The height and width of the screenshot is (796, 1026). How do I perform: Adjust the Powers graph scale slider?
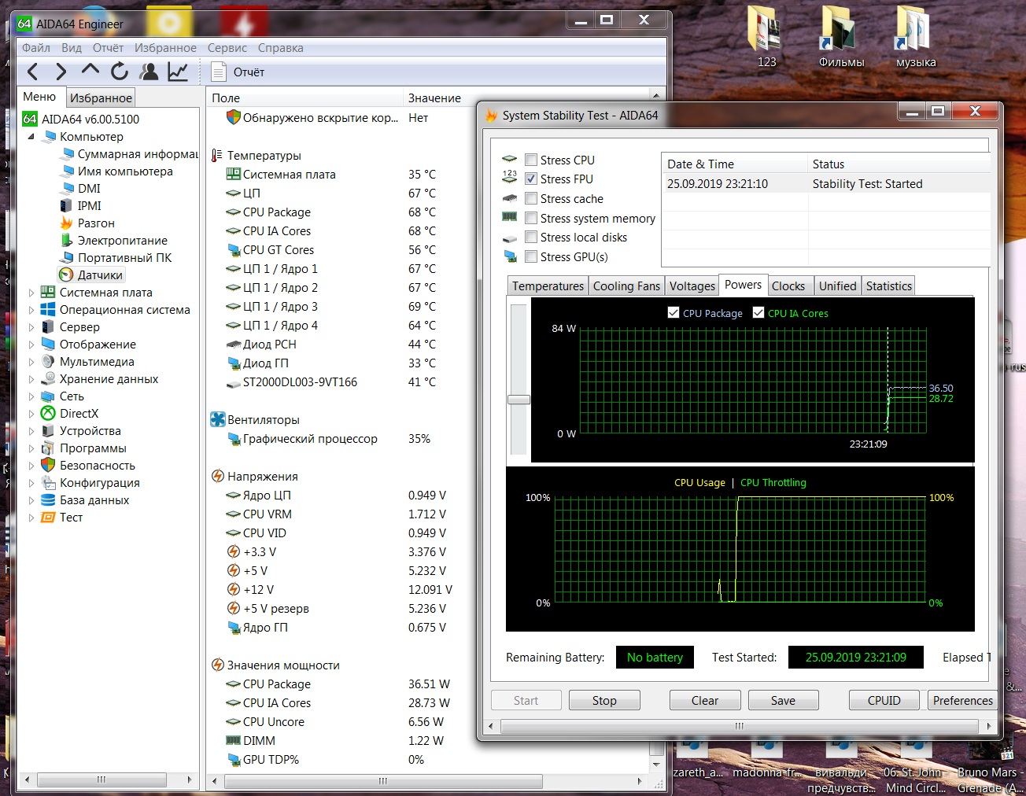tap(519, 400)
